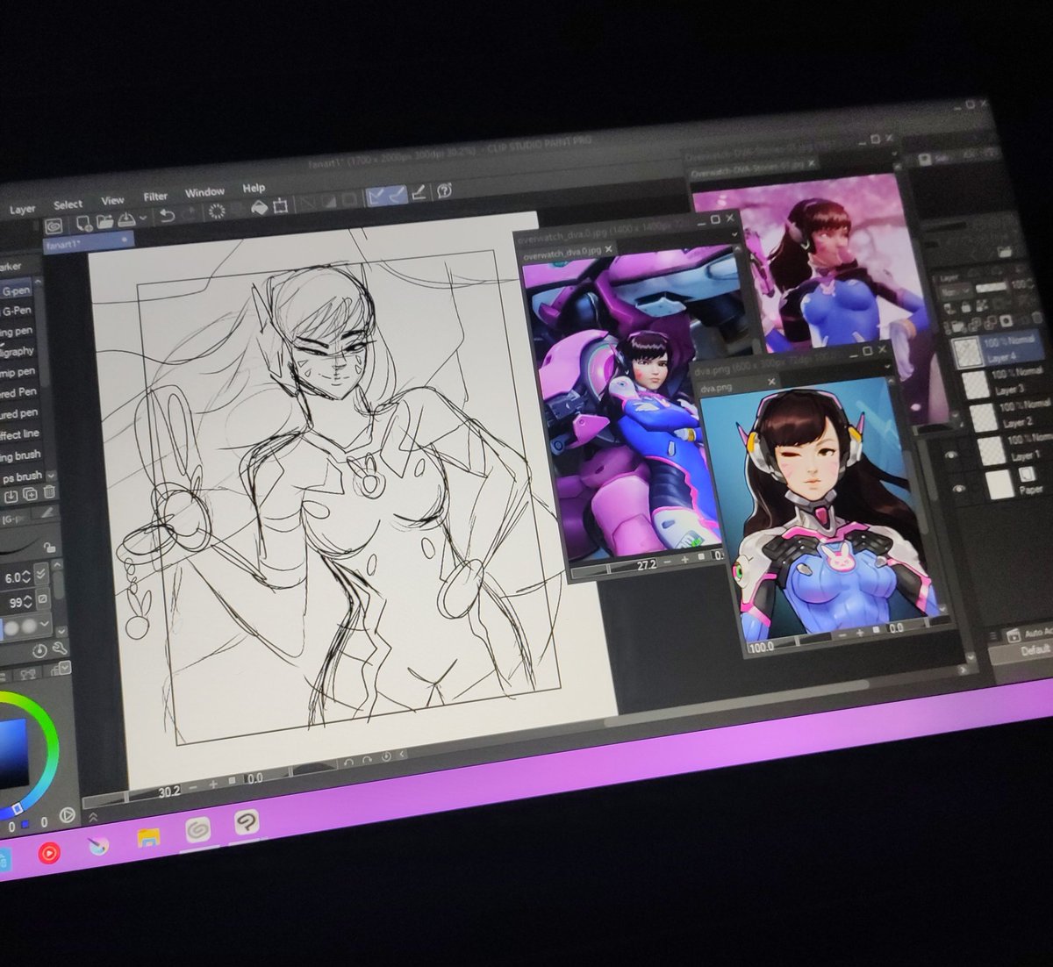Delete sub tool with trash icon
Viewport: 1053px width, 967px height.
(x=50, y=493)
